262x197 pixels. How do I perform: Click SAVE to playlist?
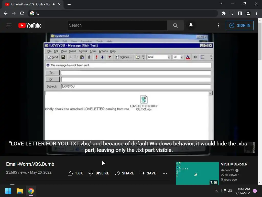(148, 173)
